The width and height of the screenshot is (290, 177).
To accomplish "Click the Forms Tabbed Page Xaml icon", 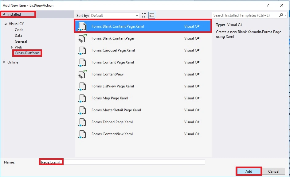I will [x=82, y=122].
